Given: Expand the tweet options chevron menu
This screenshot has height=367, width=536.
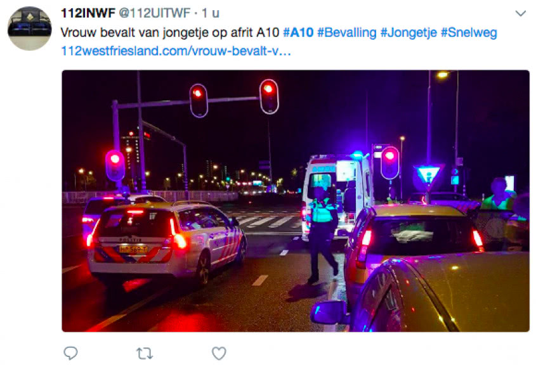Looking at the screenshot, I should [x=520, y=14].
